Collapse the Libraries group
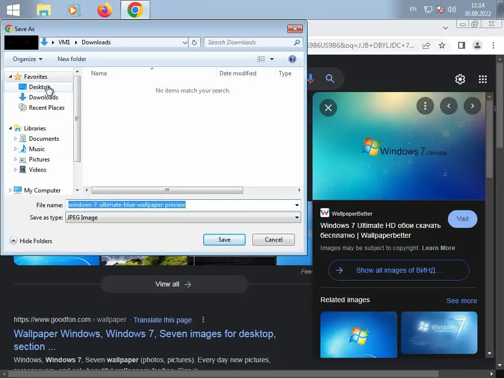 (x=10, y=128)
